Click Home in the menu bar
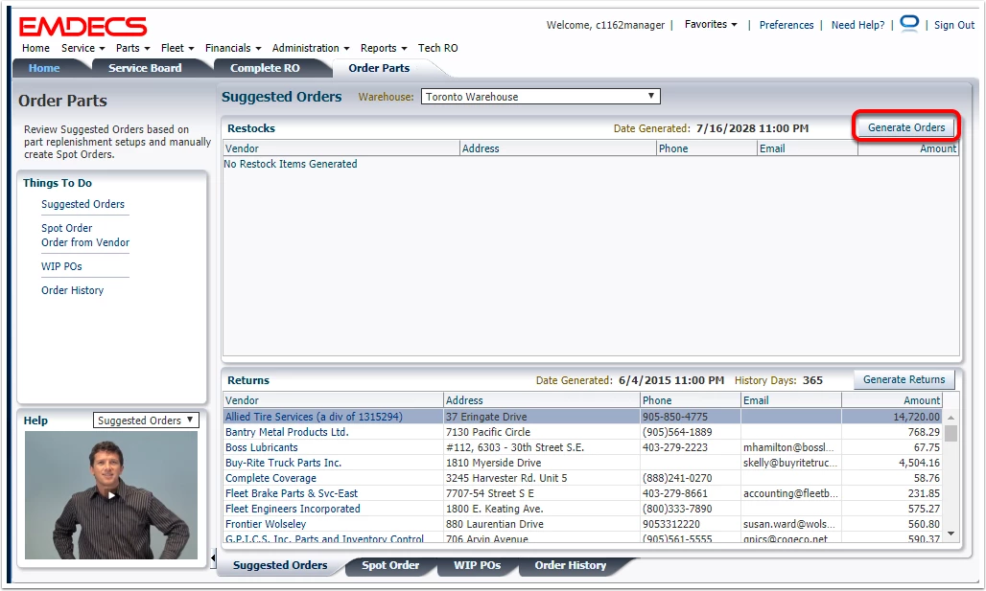 click(x=35, y=48)
